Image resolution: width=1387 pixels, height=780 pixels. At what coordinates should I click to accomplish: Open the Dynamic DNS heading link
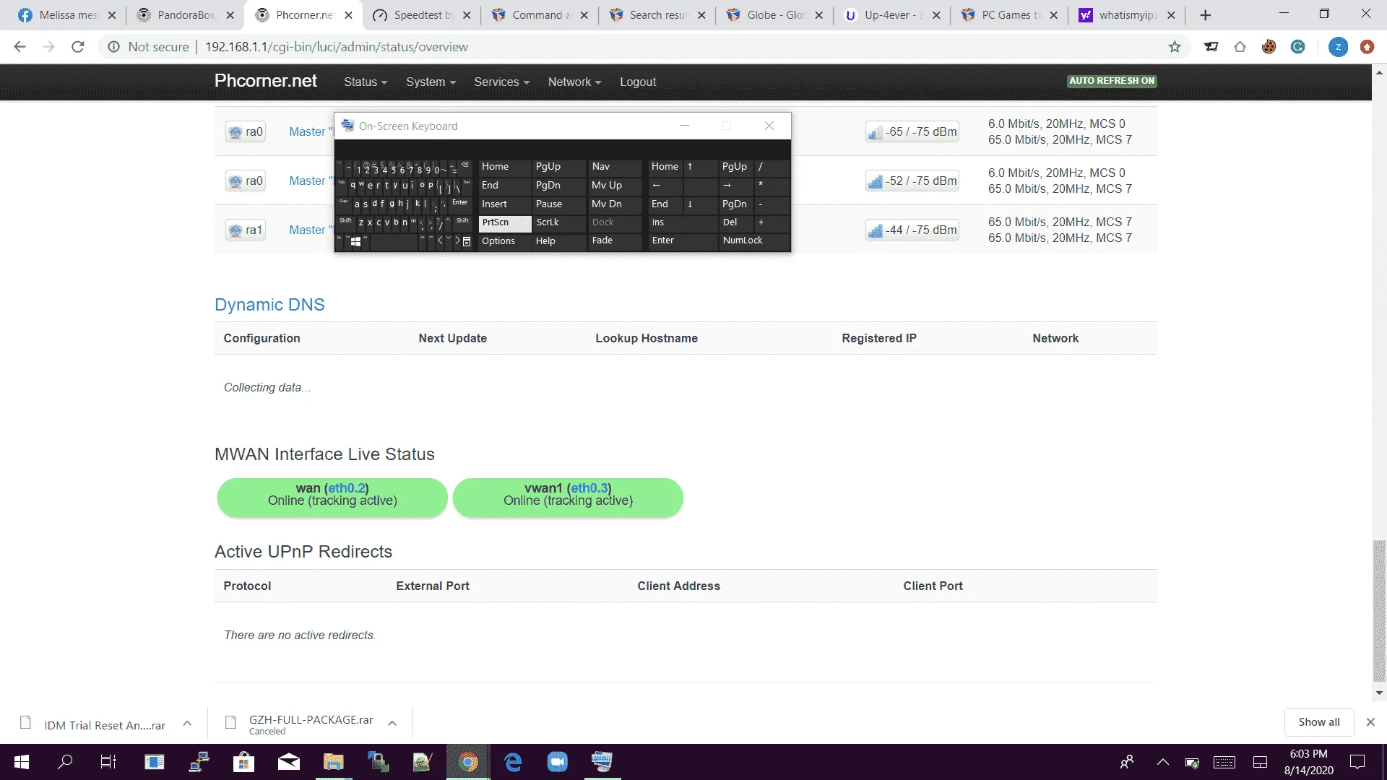point(269,305)
